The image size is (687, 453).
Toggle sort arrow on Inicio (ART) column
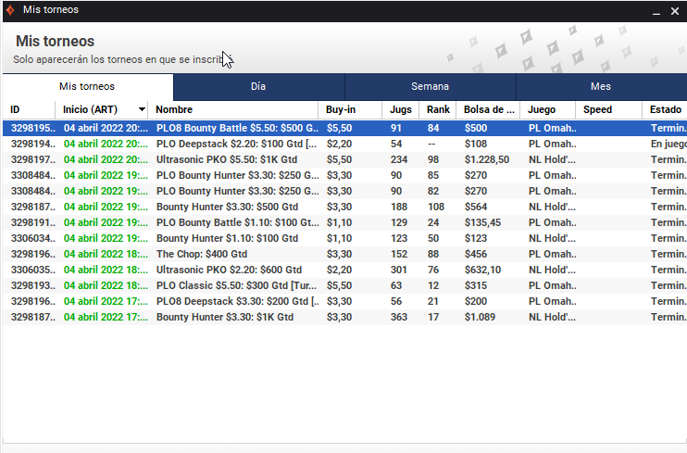point(142,109)
